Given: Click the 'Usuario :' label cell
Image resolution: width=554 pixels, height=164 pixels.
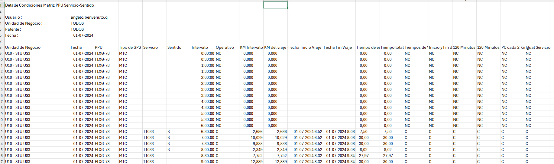Looking at the screenshot, I should coord(14,17).
